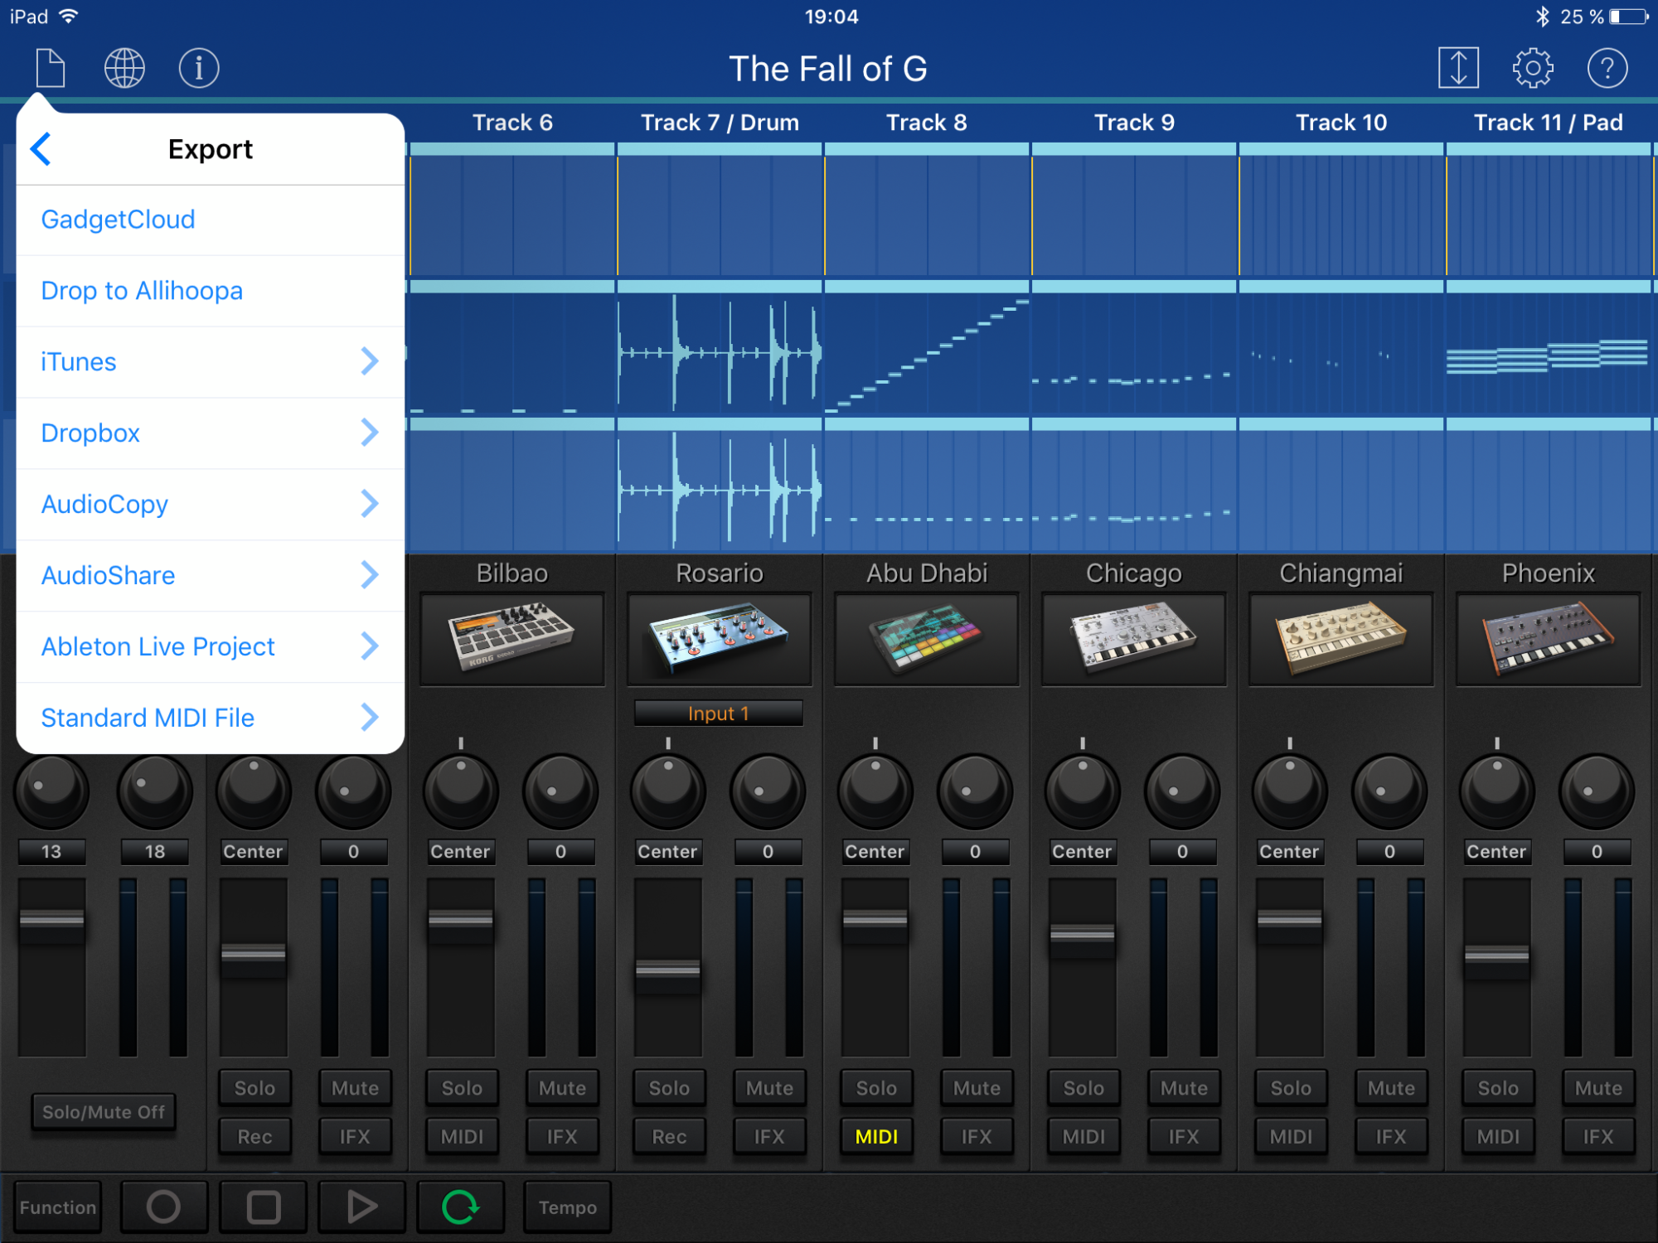Open the song info icon
Viewport: 1658px width, 1243px height.
click(x=199, y=68)
